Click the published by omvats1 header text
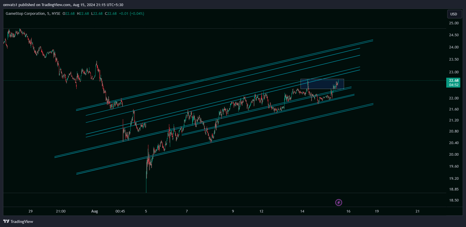This screenshot has height=227, width=466. click(63, 5)
